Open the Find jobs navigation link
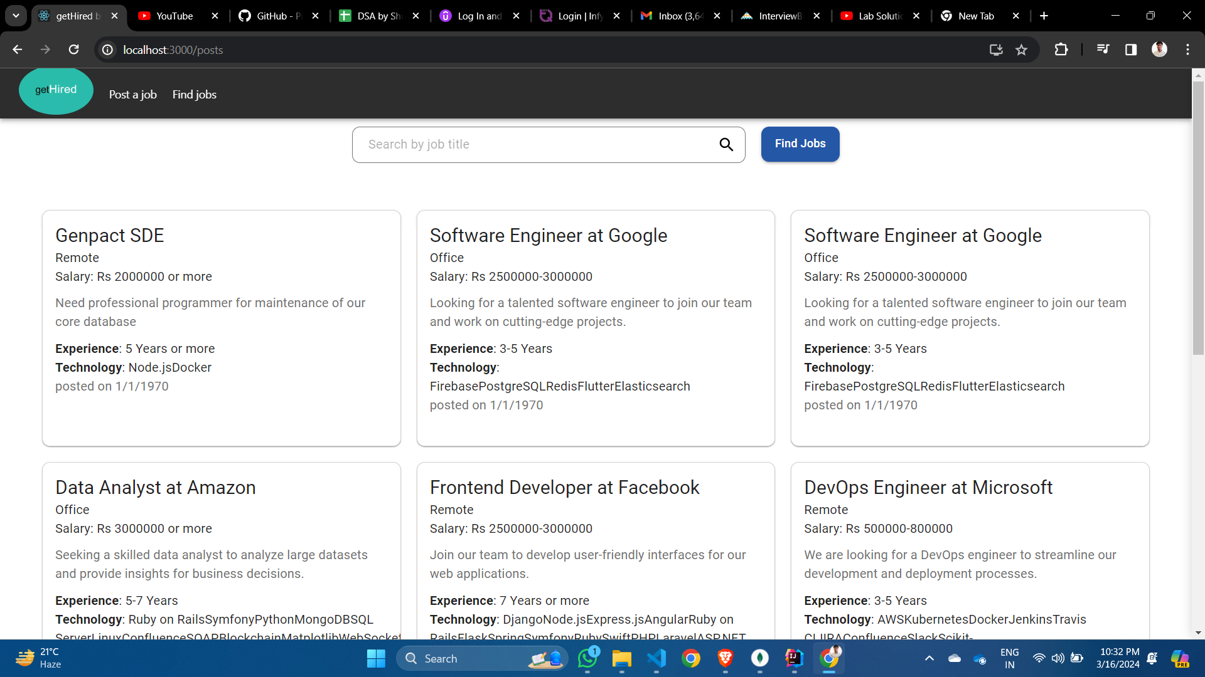The height and width of the screenshot is (677, 1205). tap(195, 95)
